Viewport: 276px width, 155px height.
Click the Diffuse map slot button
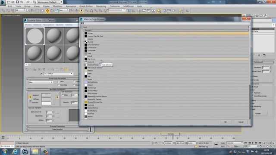tap(53, 99)
